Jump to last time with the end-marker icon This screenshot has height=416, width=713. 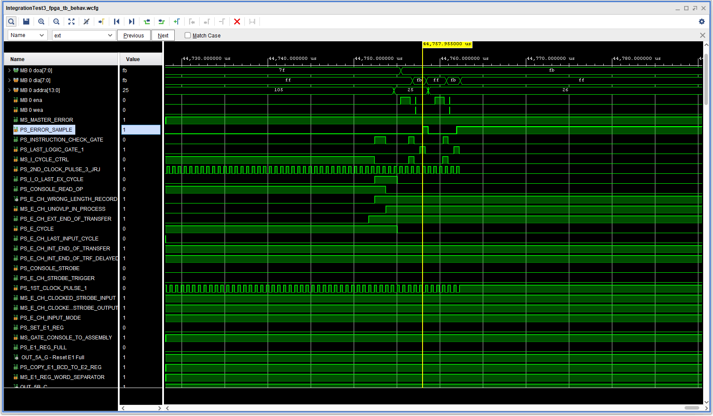tap(132, 22)
